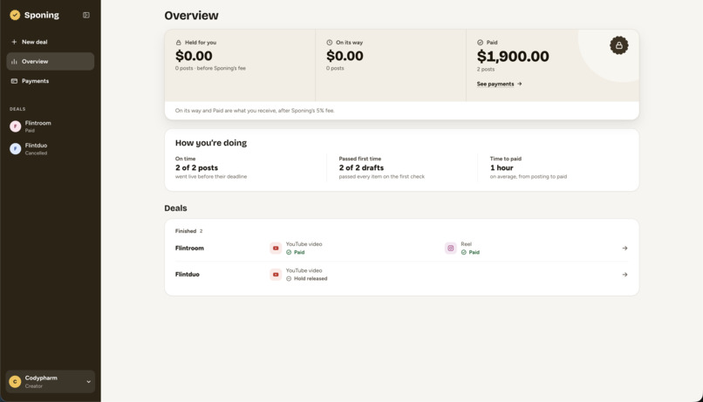Start a New deal from the sidebar
The width and height of the screenshot is (703, 402).
coord(51,42)
